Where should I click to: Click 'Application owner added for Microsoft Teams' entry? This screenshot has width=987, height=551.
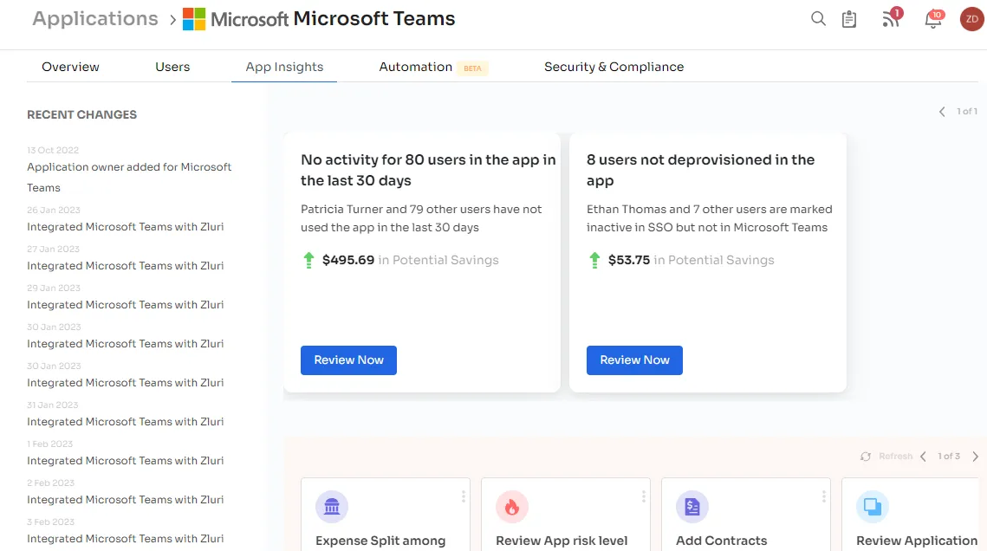click(x=129, y=178)
